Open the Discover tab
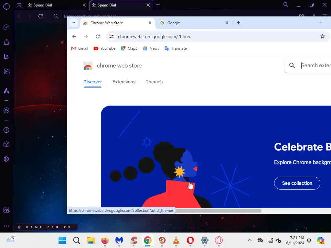The image size is (331, 248). (93, 82)
